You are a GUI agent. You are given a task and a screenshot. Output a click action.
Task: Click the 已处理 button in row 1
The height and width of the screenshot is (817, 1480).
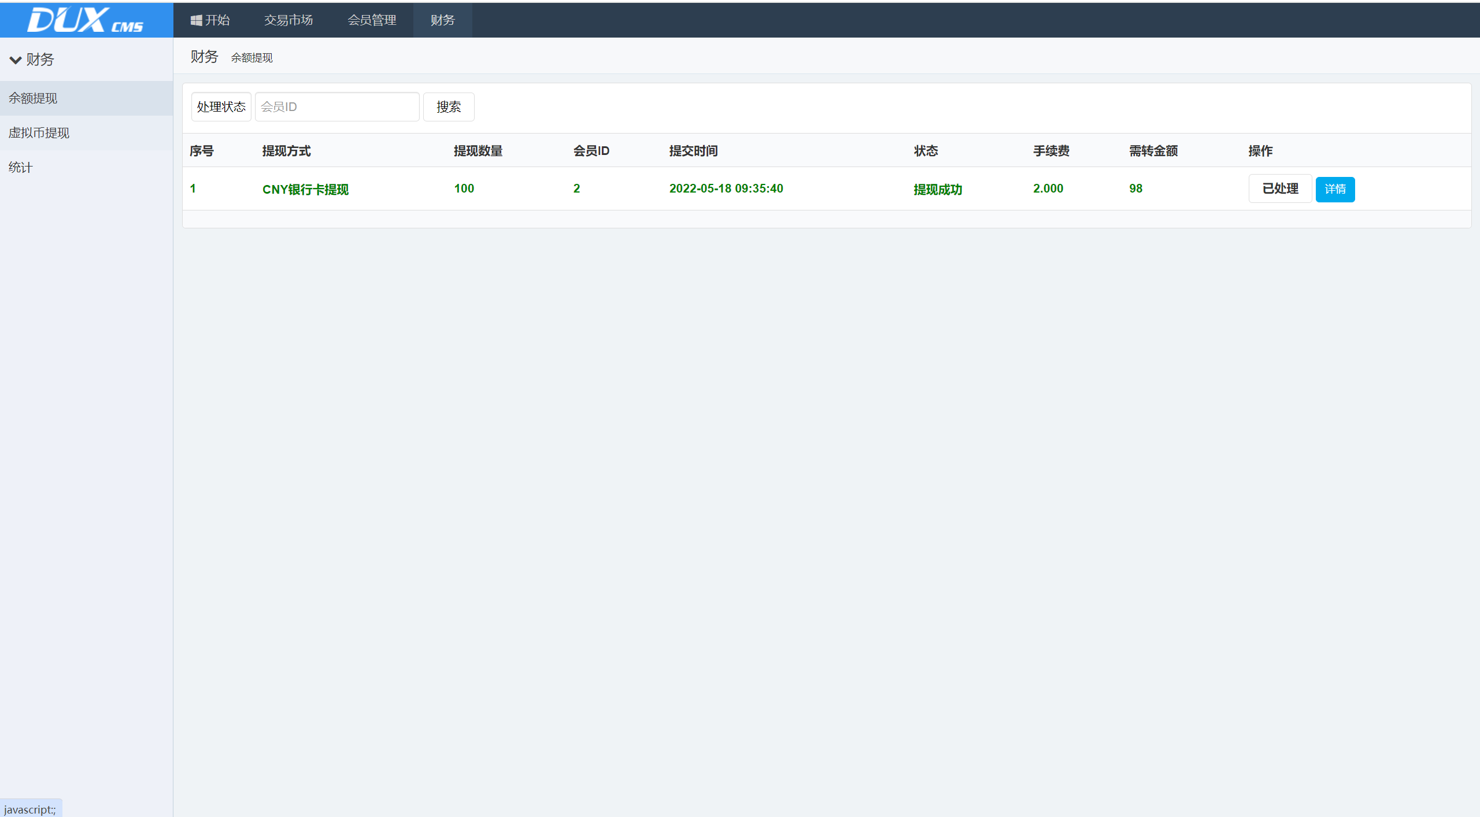[1280, 189]
